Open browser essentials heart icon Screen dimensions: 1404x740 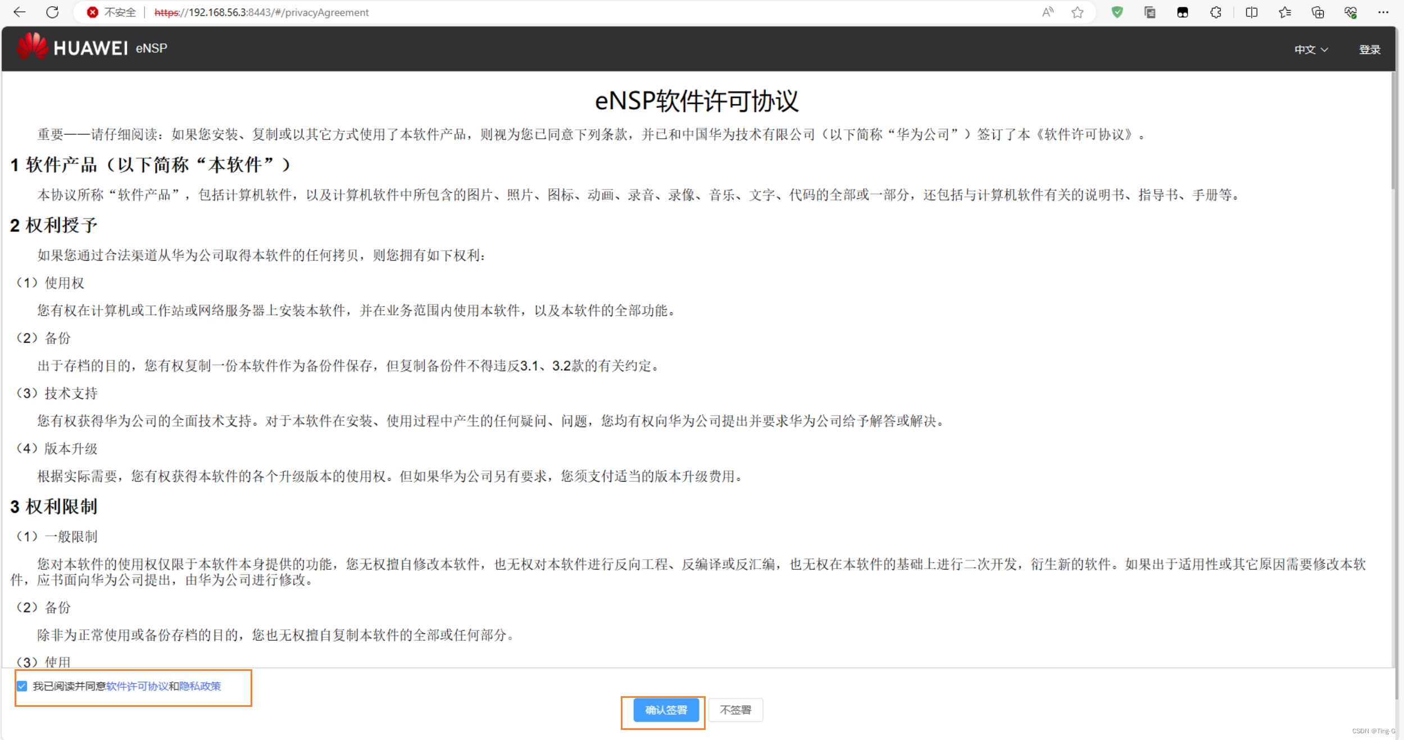[x=1351, y=12]
